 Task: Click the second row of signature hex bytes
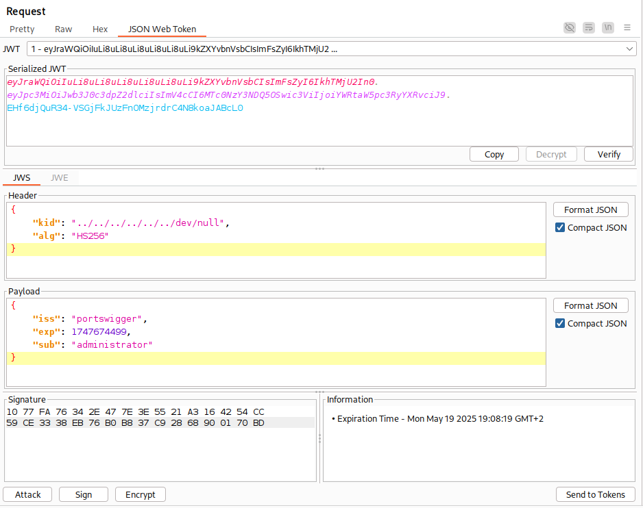[x=135, y=423]
